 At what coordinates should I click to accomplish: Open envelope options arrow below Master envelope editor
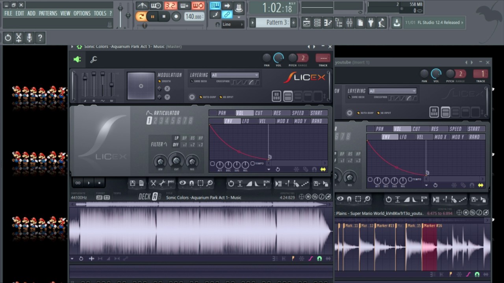(x=269, y=169)
